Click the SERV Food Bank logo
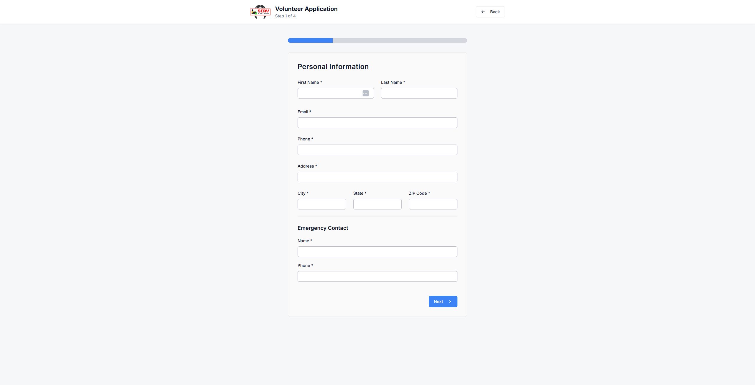This screenshot has height=385, width=755. click(x=260, y=12)
